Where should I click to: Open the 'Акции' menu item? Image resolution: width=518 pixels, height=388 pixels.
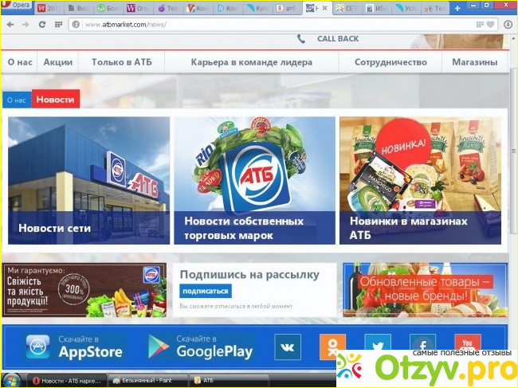pos(58,62)
